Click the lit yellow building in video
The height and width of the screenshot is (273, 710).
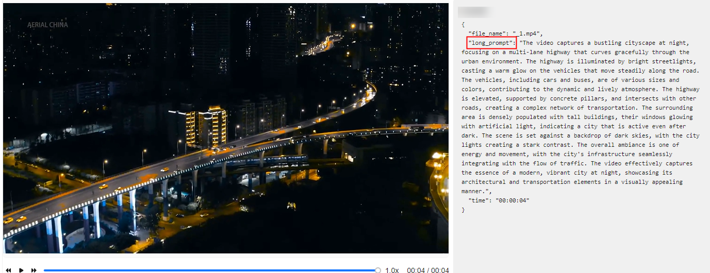206,126
